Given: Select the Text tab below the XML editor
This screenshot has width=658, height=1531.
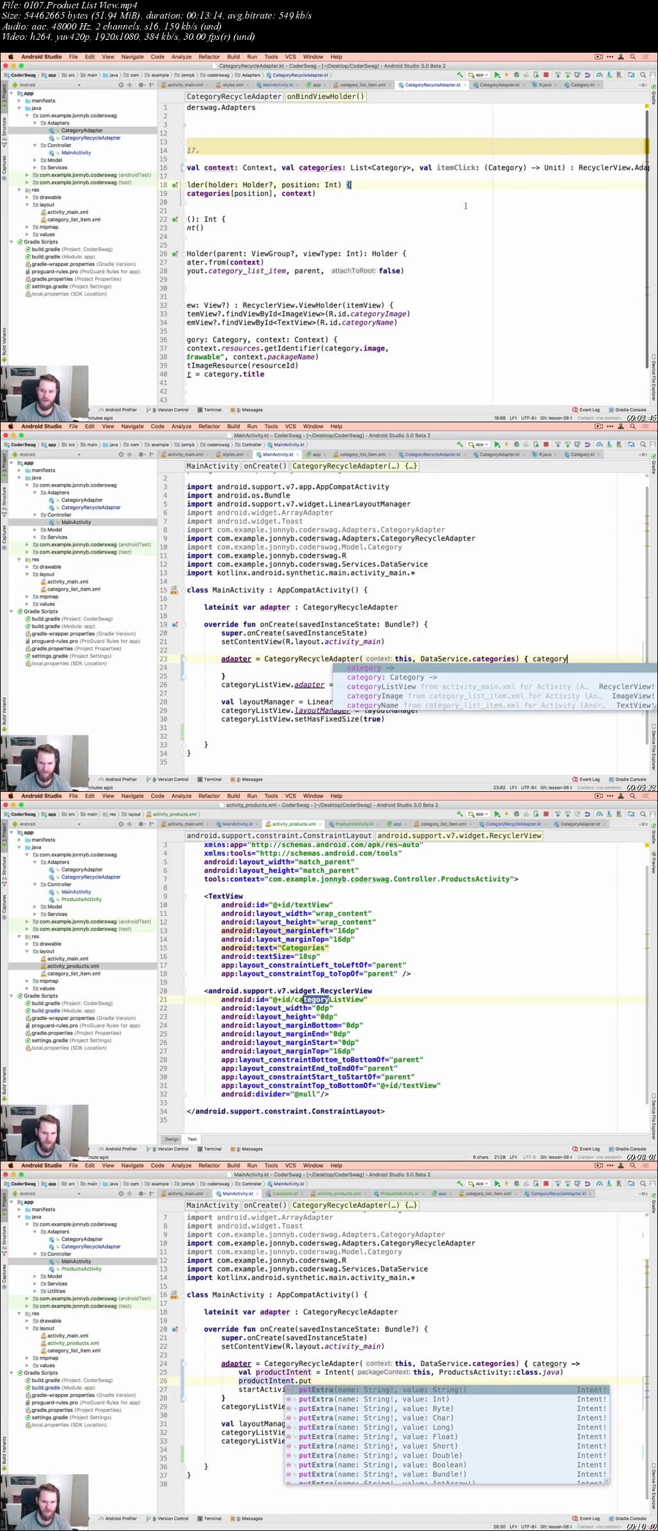Looking at the screenshot, I should coord(192,1139).
